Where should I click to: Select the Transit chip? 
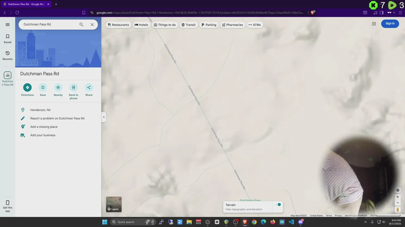(189, 25)
